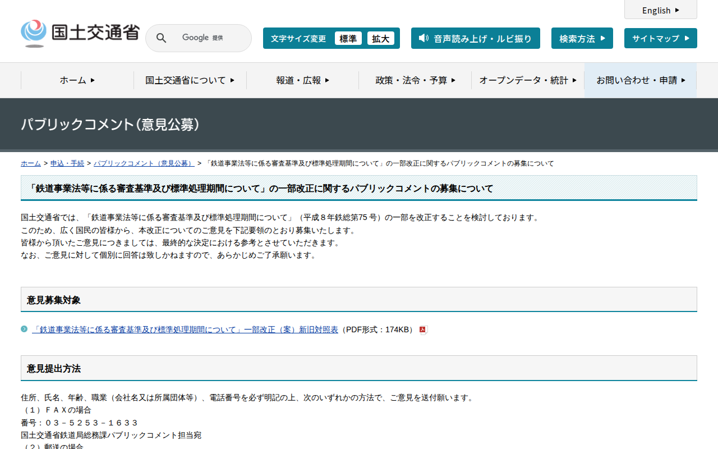Click the speaker icon for 音声読み上げ
Image resolution: width=718 pixels, height=449 pixels.
424,38
